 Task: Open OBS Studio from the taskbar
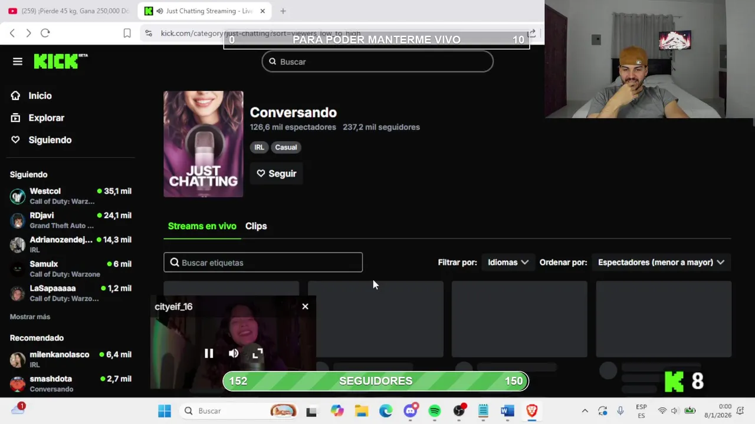459,411
